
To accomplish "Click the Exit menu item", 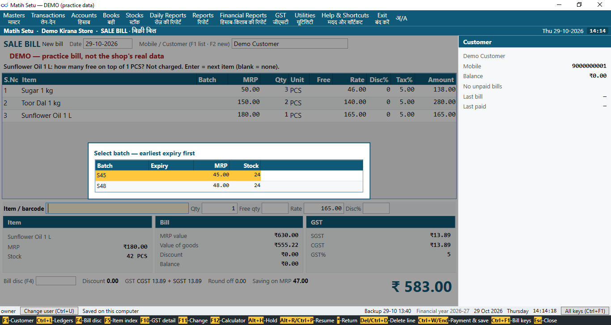I will [382, 18].
